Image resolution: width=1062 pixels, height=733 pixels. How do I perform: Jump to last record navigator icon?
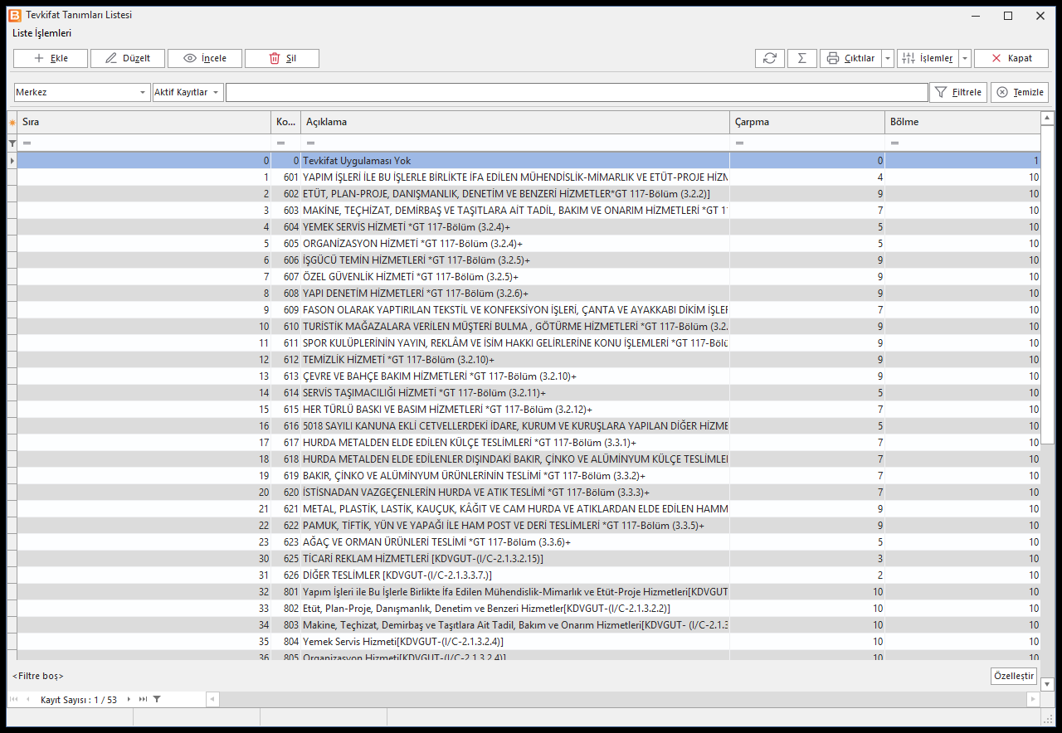tap(143, 700)
